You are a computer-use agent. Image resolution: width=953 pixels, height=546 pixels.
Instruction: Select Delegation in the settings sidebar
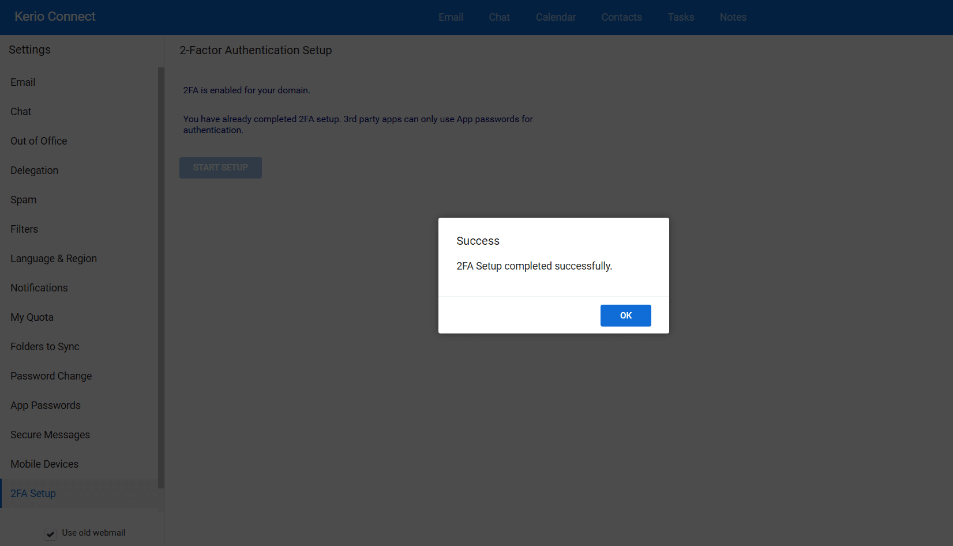coord(35,170)
